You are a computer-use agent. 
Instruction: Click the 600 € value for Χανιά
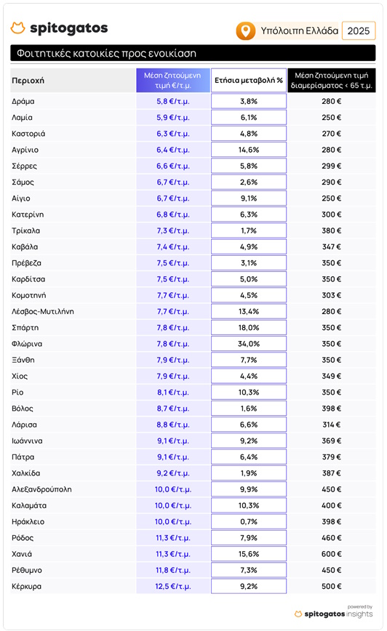point(332,554)
